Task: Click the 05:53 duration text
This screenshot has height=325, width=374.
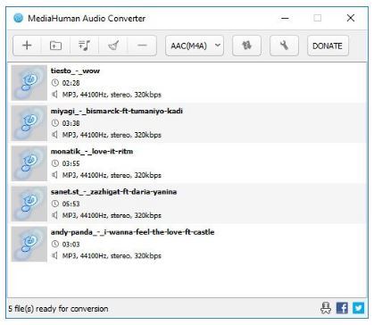Action: [x=71, y=204]
